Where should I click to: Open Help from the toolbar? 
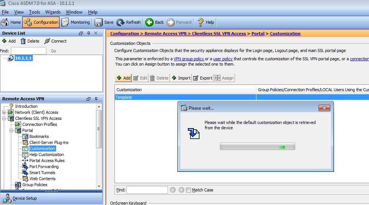click(x=206, y=22)
